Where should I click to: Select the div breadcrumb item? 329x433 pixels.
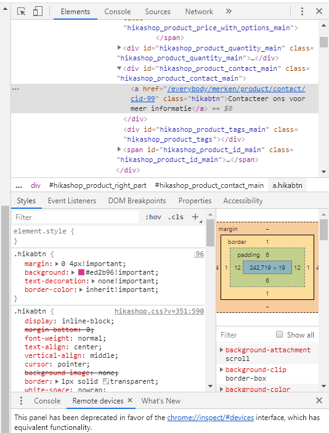click(36, 185)
